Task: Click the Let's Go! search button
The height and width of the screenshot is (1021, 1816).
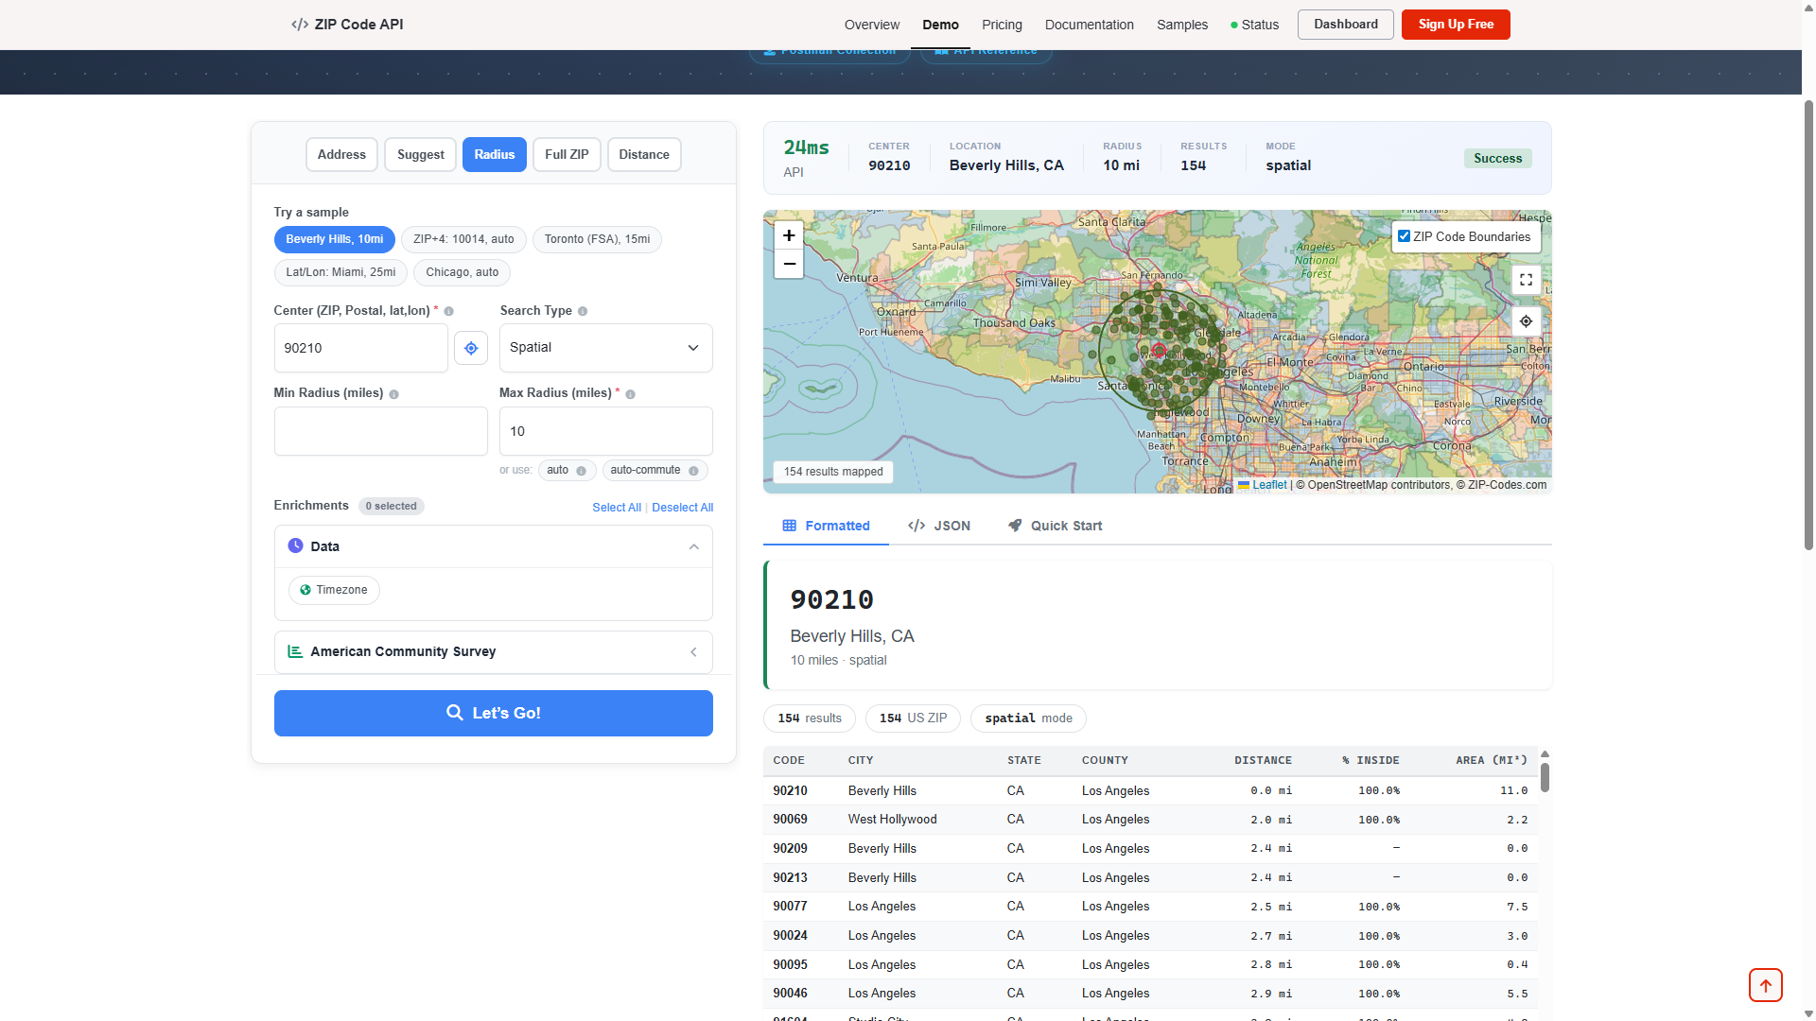Action: click(493, 713)
